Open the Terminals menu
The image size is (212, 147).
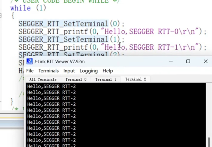point(48,71)
